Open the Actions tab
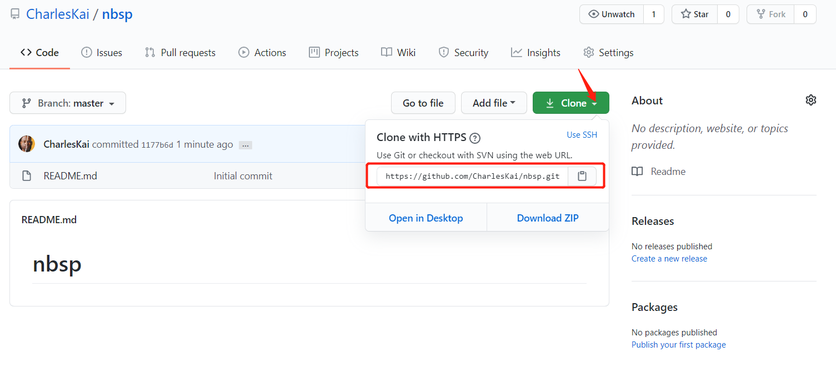This screenshot has width=836, height=377. 262,53
